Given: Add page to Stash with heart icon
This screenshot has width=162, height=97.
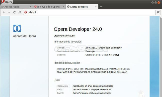Looking at the screenshot, I should [x=158, y=12].
